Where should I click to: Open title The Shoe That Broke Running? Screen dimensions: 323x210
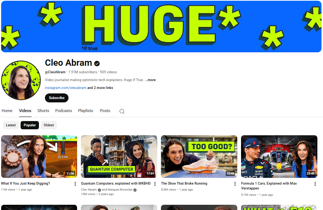(x=184, y=183)
